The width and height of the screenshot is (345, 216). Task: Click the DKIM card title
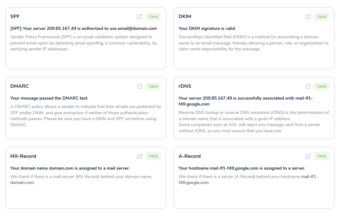pos(185,16)
